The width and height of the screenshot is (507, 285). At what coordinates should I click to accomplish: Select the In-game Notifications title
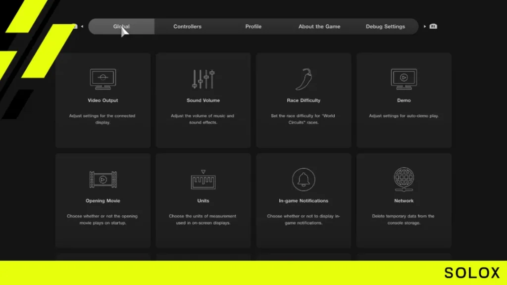coord(304,201)
